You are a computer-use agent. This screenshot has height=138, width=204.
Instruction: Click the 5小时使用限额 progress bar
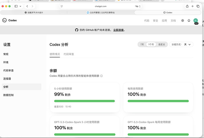(x=85, y=101)
